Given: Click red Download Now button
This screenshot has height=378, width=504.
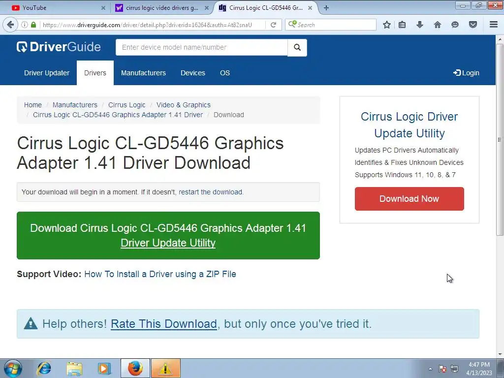Looking at the screenshot, I should click(x=409, y=199).
